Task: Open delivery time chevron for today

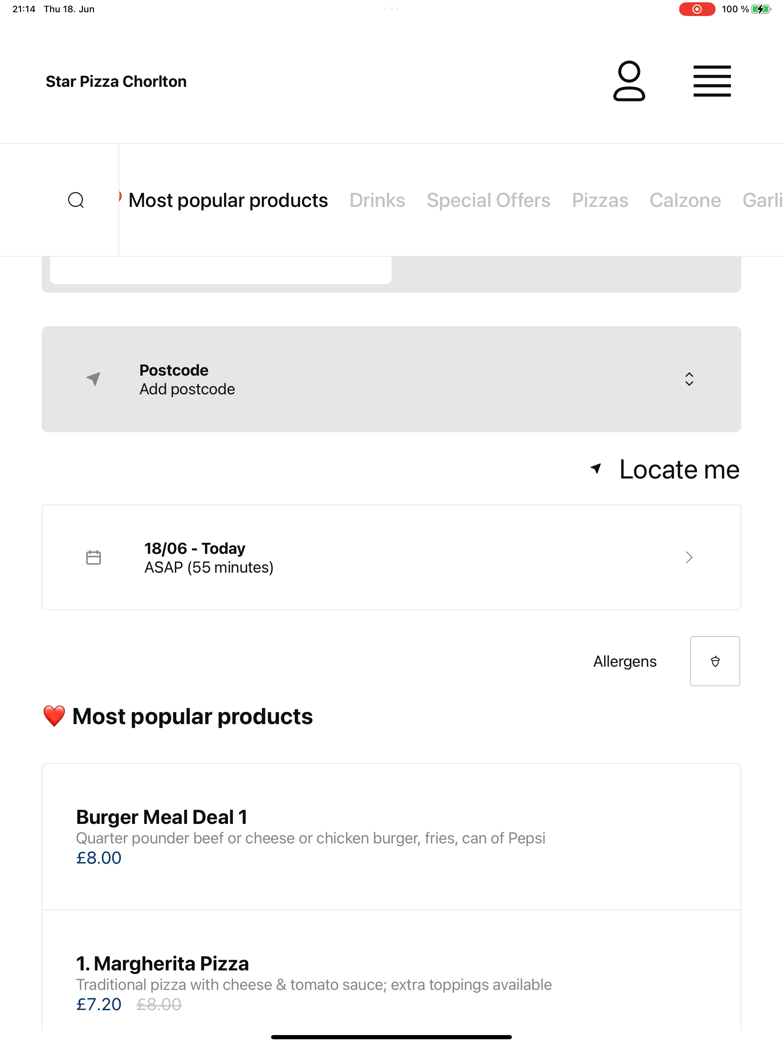Action: 689,557
